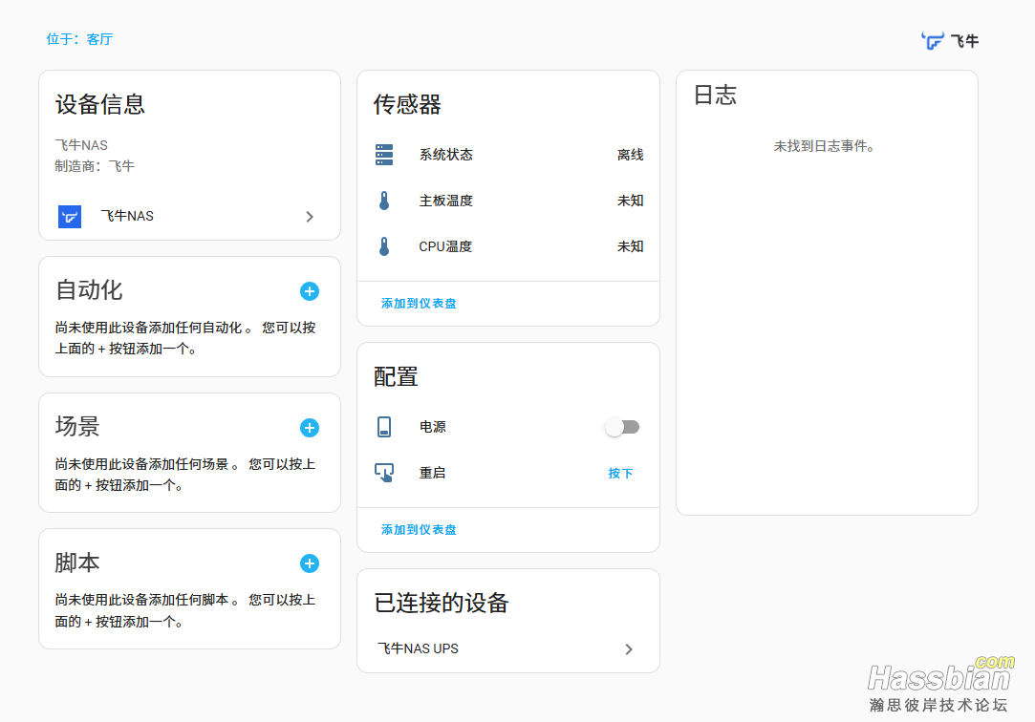This screenshot has width=1035, height=722.
Task: Click 未知 value for CPU温度
Action: [x=631, y=246]
